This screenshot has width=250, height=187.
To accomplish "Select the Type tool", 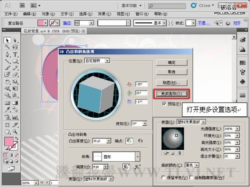I will pyautogui.click(x=15, y=54).
